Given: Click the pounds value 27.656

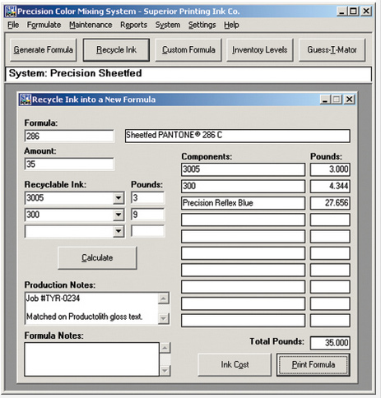Looking at the screenshot, I should 330,203.
